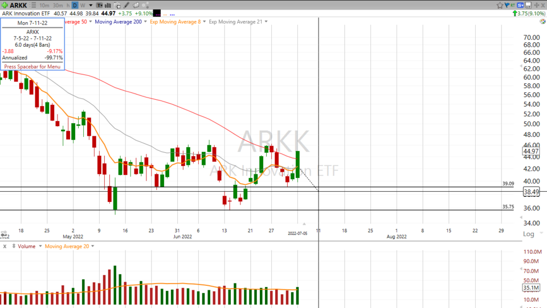Expand the time frame dropdown arrow

tap(91, 5)
